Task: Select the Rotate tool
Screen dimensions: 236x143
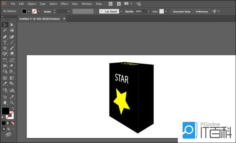Action: (x=5, y=60)
